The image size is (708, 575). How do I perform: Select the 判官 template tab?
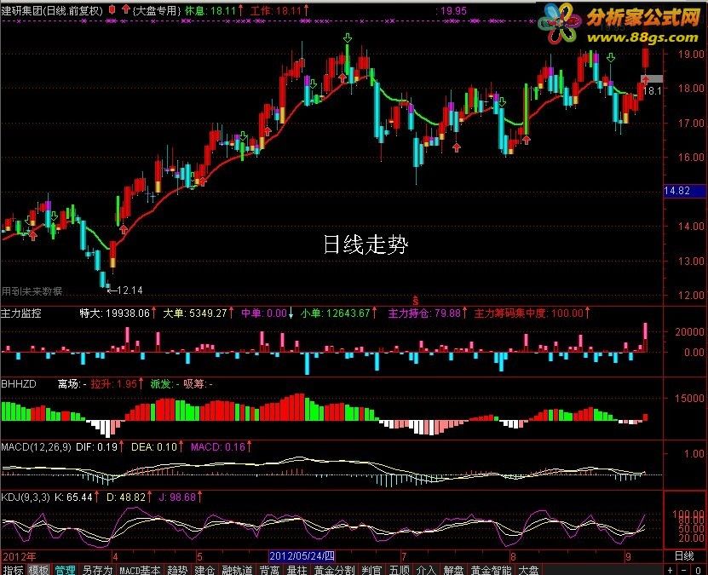click(x=371, y=570)
